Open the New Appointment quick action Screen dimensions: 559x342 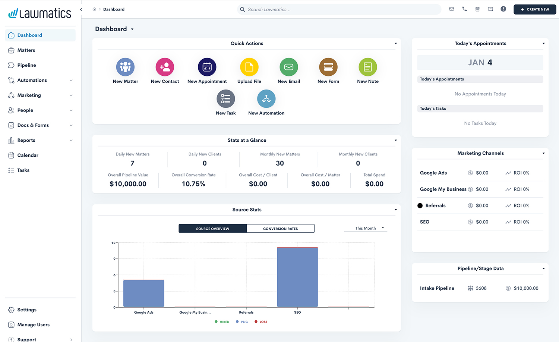click(x=207, y=68)
